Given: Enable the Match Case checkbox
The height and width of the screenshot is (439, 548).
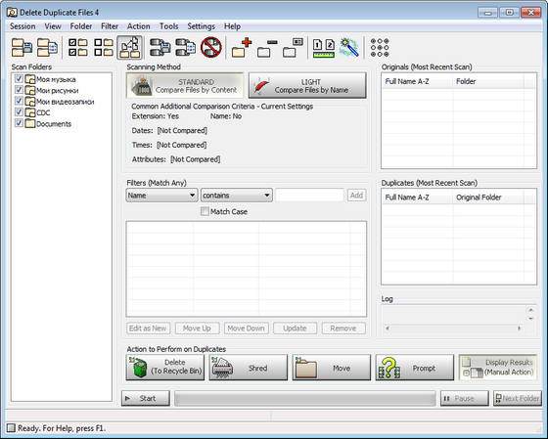Looking at the screenshot, I should click(205, 211).
